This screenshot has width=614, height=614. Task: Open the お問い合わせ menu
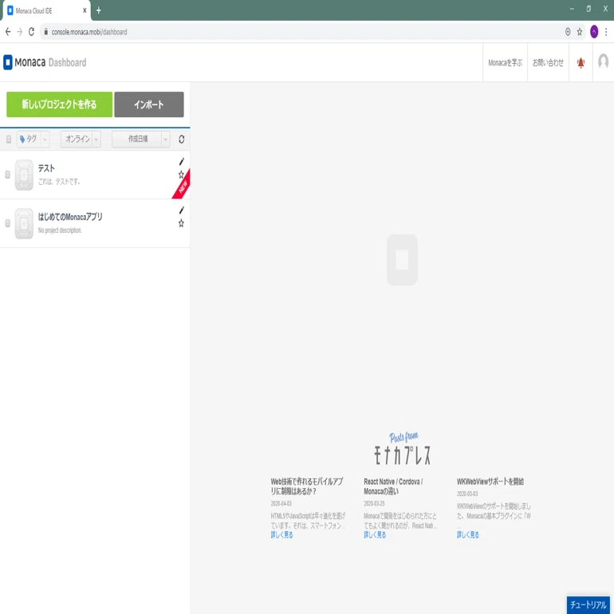click(548, 63)
